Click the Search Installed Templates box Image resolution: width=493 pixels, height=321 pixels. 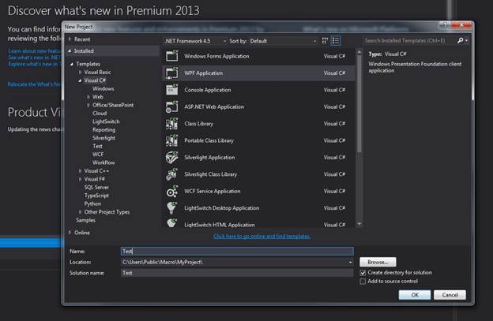[x=410, y=40]
